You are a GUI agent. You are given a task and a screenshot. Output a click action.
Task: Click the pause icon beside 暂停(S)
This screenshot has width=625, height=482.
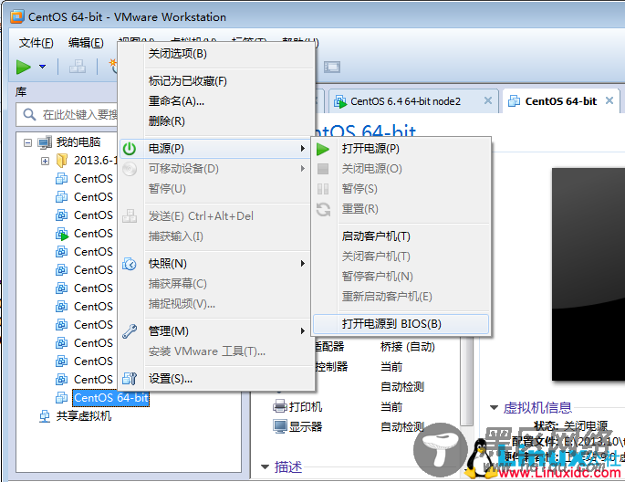pos(323,189)
